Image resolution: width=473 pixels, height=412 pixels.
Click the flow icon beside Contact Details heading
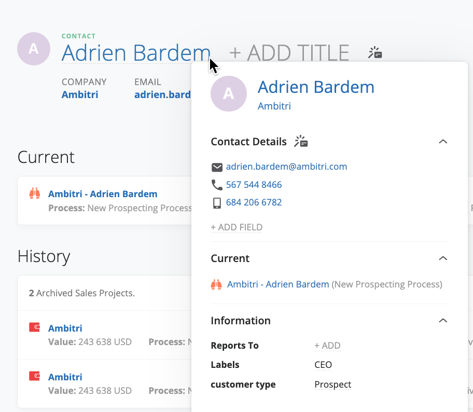(300, 141)
